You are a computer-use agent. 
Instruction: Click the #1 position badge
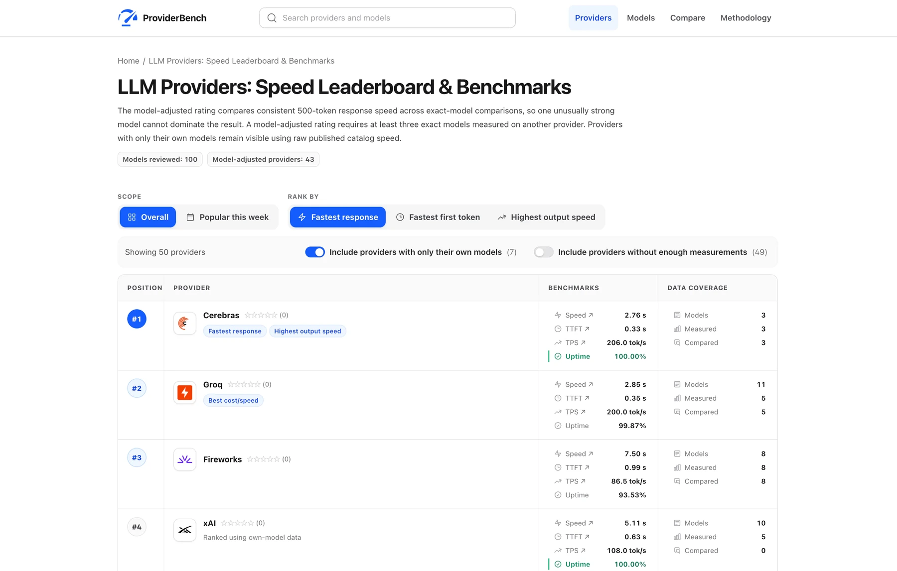click(137, 319)
